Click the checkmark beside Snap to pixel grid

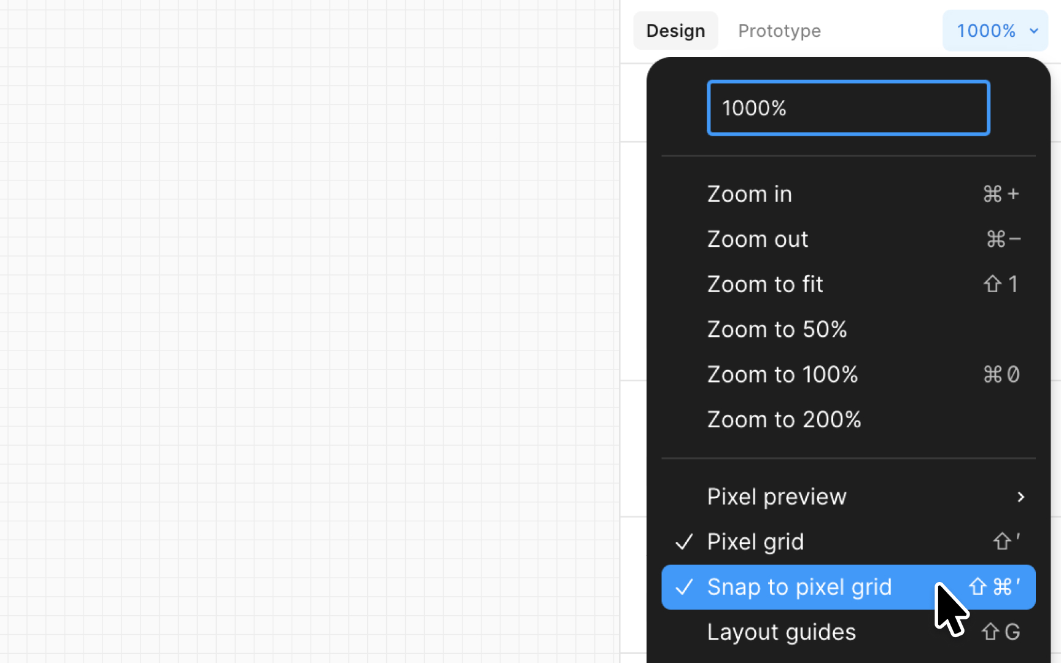coord(684,587)
